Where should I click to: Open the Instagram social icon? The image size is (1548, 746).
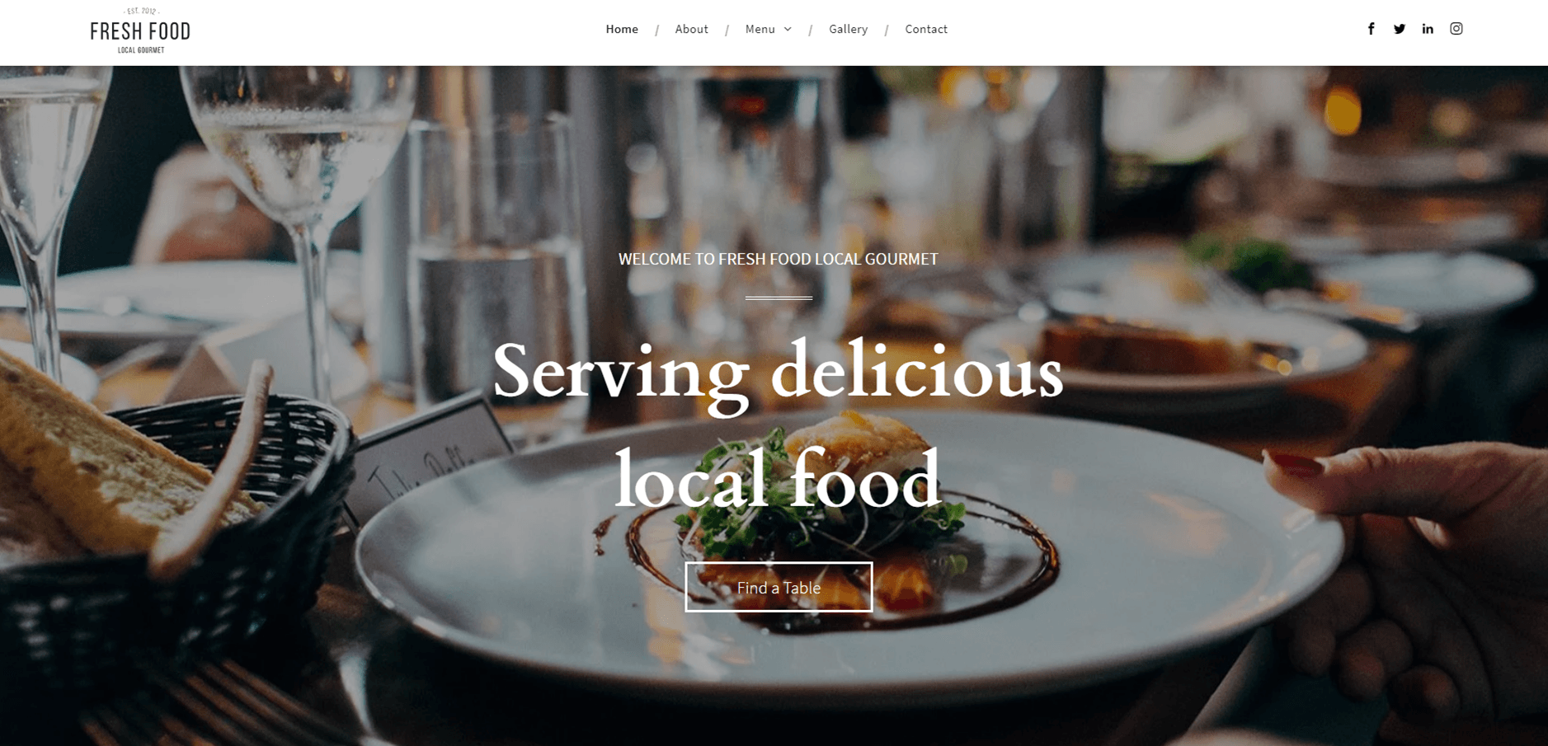[x=1456, y=29]
